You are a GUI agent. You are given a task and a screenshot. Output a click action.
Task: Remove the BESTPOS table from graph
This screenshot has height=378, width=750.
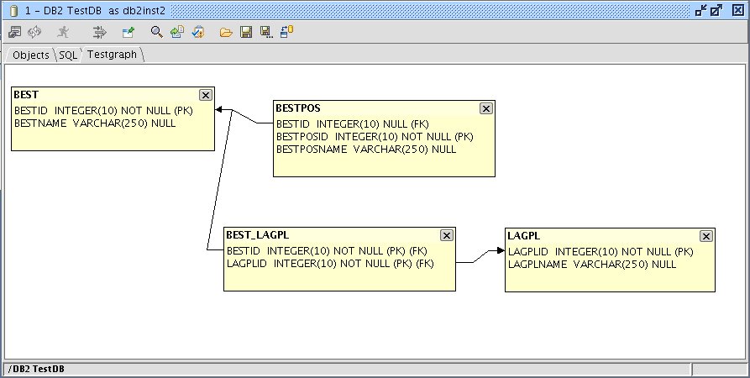click(485, 108)
